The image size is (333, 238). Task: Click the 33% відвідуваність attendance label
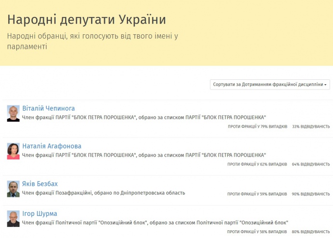[x=311, y=127]
